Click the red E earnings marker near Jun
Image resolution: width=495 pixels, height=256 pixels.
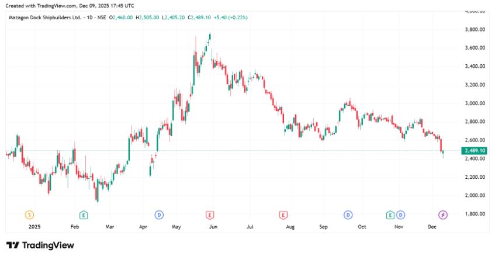click(x=210, y=215)
